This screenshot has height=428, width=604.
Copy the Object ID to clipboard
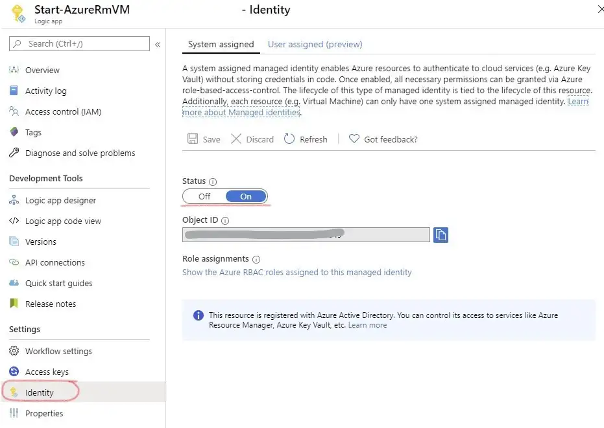(441, 234)
